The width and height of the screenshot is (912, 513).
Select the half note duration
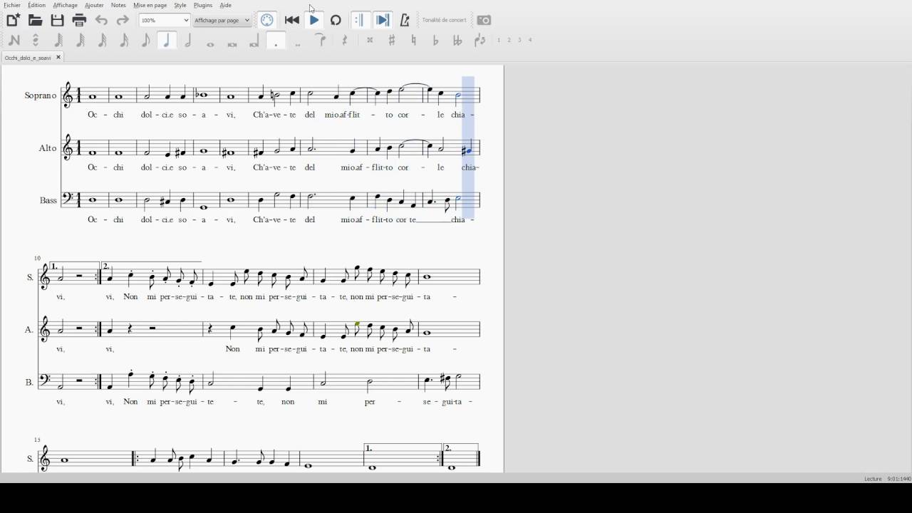coord(188,41)
